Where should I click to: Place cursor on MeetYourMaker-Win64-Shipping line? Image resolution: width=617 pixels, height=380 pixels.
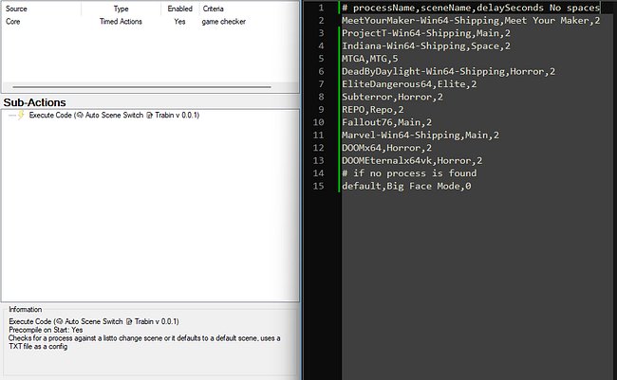(x=471, y=21)
